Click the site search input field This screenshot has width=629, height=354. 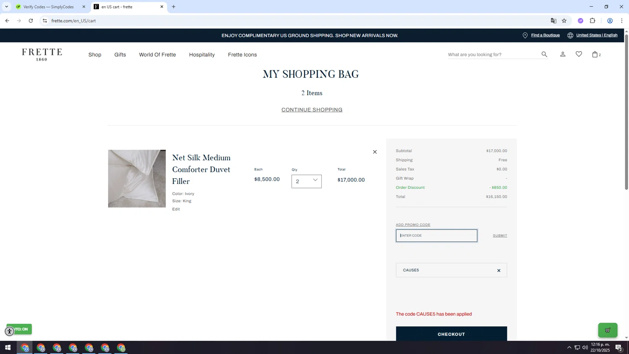click(493, 55)
